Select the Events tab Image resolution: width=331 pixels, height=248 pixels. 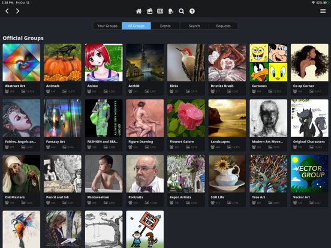tap(165, 26)
